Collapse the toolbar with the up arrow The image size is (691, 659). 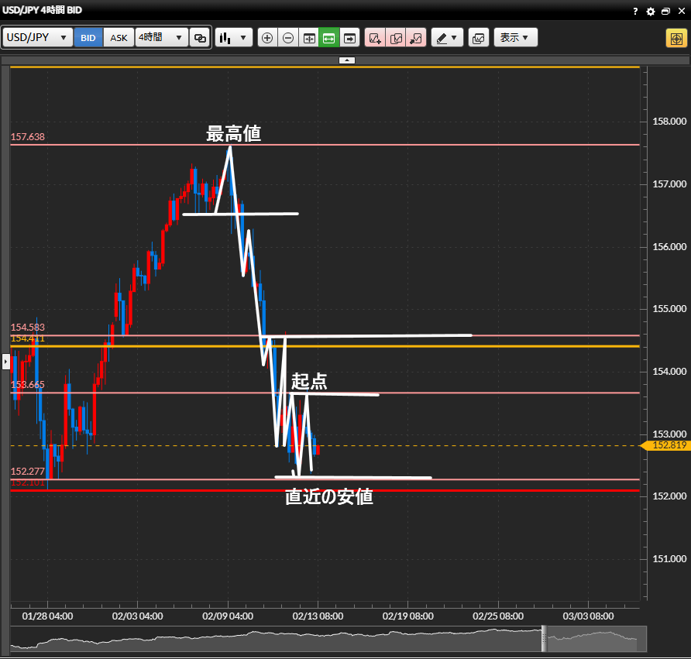346,60
